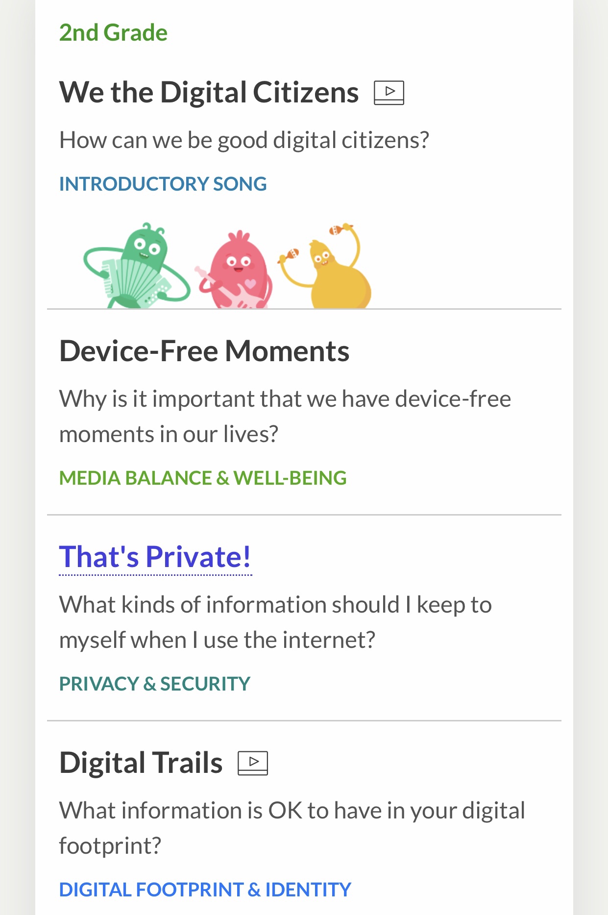The width and height of the screenshot is (608, 915).
Task: Select DIGITAL FOOTPRINT & IDENTITY category label
Action: 205,890
